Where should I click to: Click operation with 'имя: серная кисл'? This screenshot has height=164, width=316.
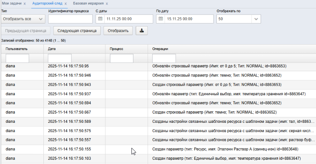(x=233, y=131)
